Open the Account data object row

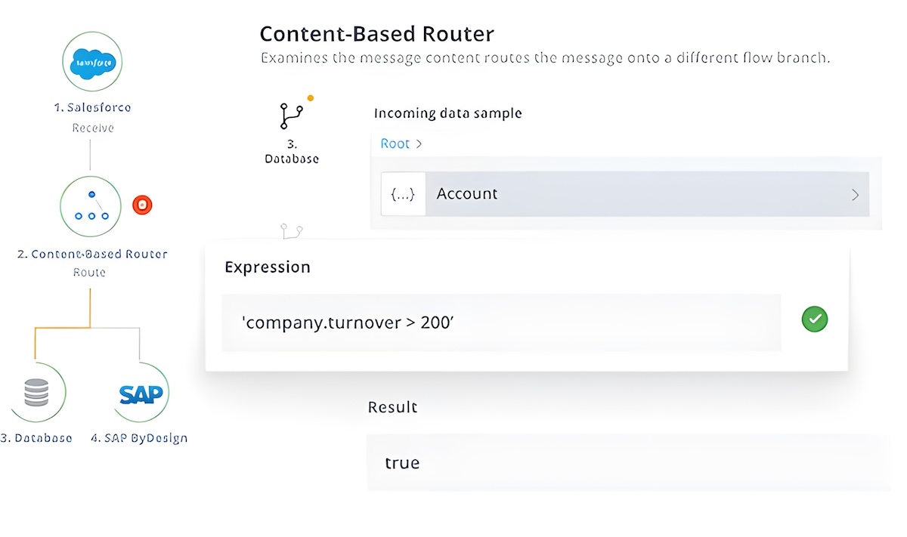click(x=625, y=194)
